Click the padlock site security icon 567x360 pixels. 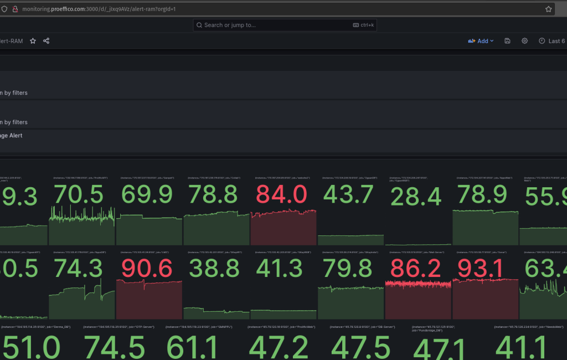[15, 9]
